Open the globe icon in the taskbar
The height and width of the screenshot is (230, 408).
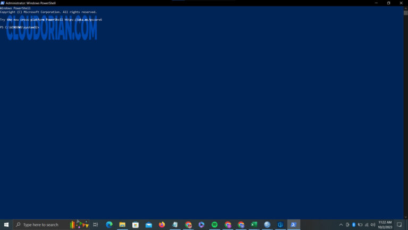[x=267, y=225]
